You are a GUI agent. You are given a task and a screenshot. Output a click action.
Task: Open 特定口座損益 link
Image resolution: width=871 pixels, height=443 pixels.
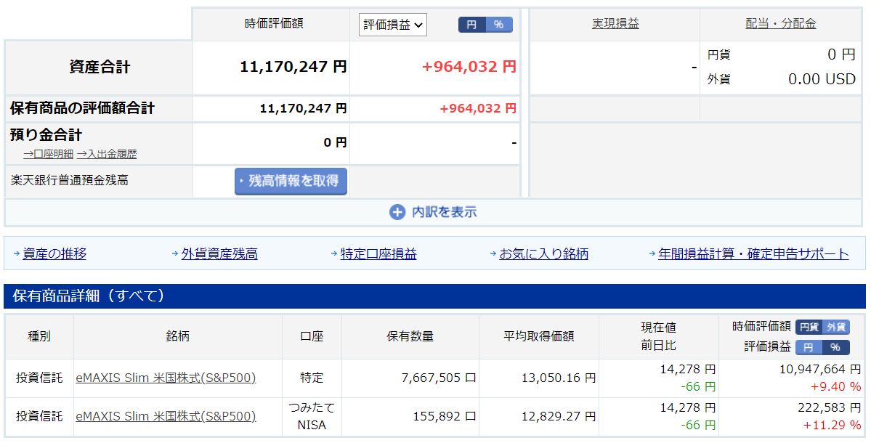[378, 254]
